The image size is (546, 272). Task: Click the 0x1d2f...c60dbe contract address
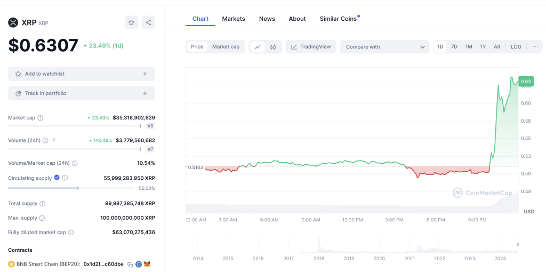click(x=103, y=264)
